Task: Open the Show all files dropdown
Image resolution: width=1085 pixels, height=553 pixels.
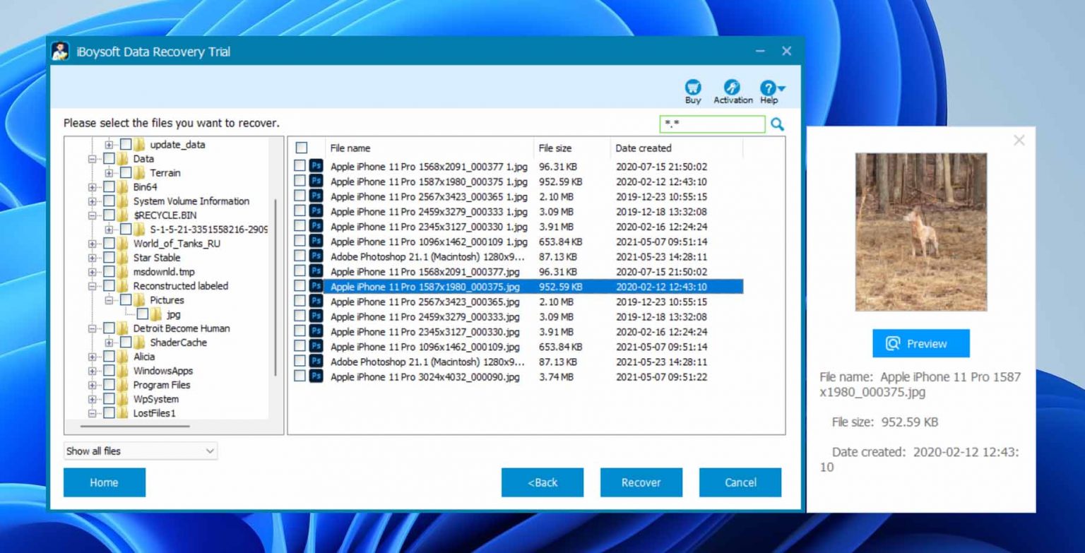Action: (x=210, y=451)
